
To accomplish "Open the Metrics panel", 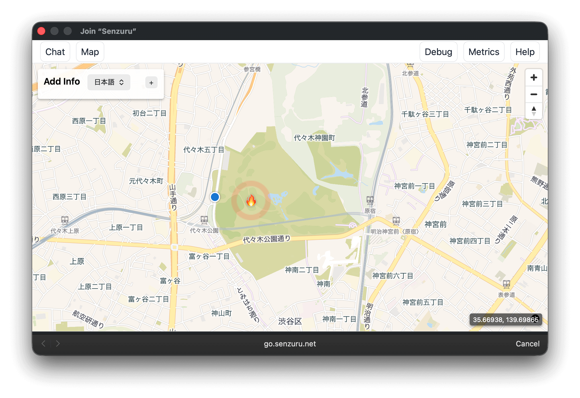I will (484, 52).
